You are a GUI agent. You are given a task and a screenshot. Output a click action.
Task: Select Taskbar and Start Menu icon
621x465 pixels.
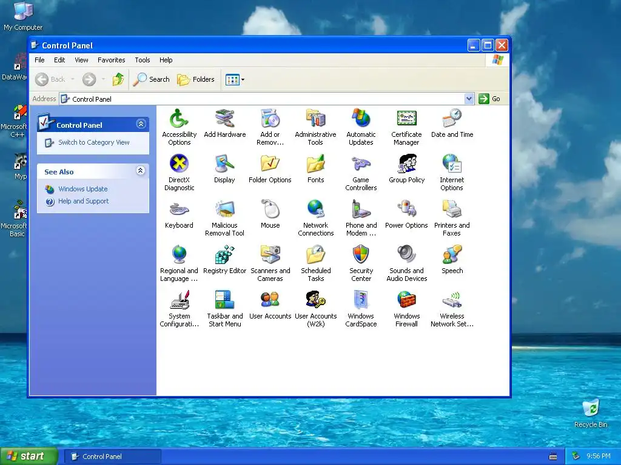click(224, 300)
